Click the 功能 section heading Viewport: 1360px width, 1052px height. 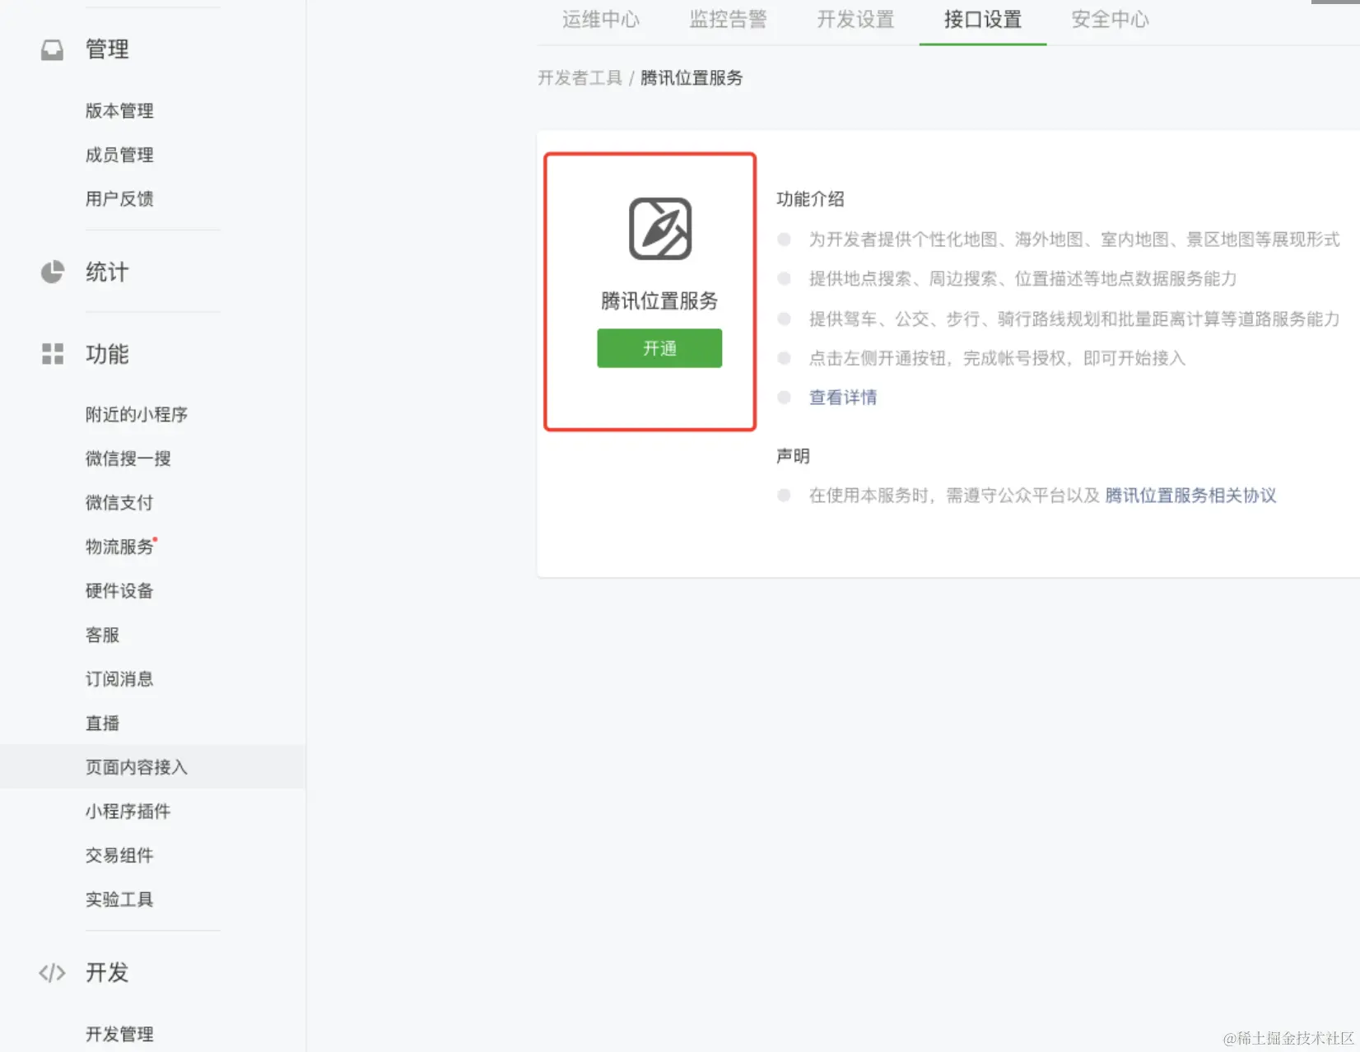pos(107,355)
